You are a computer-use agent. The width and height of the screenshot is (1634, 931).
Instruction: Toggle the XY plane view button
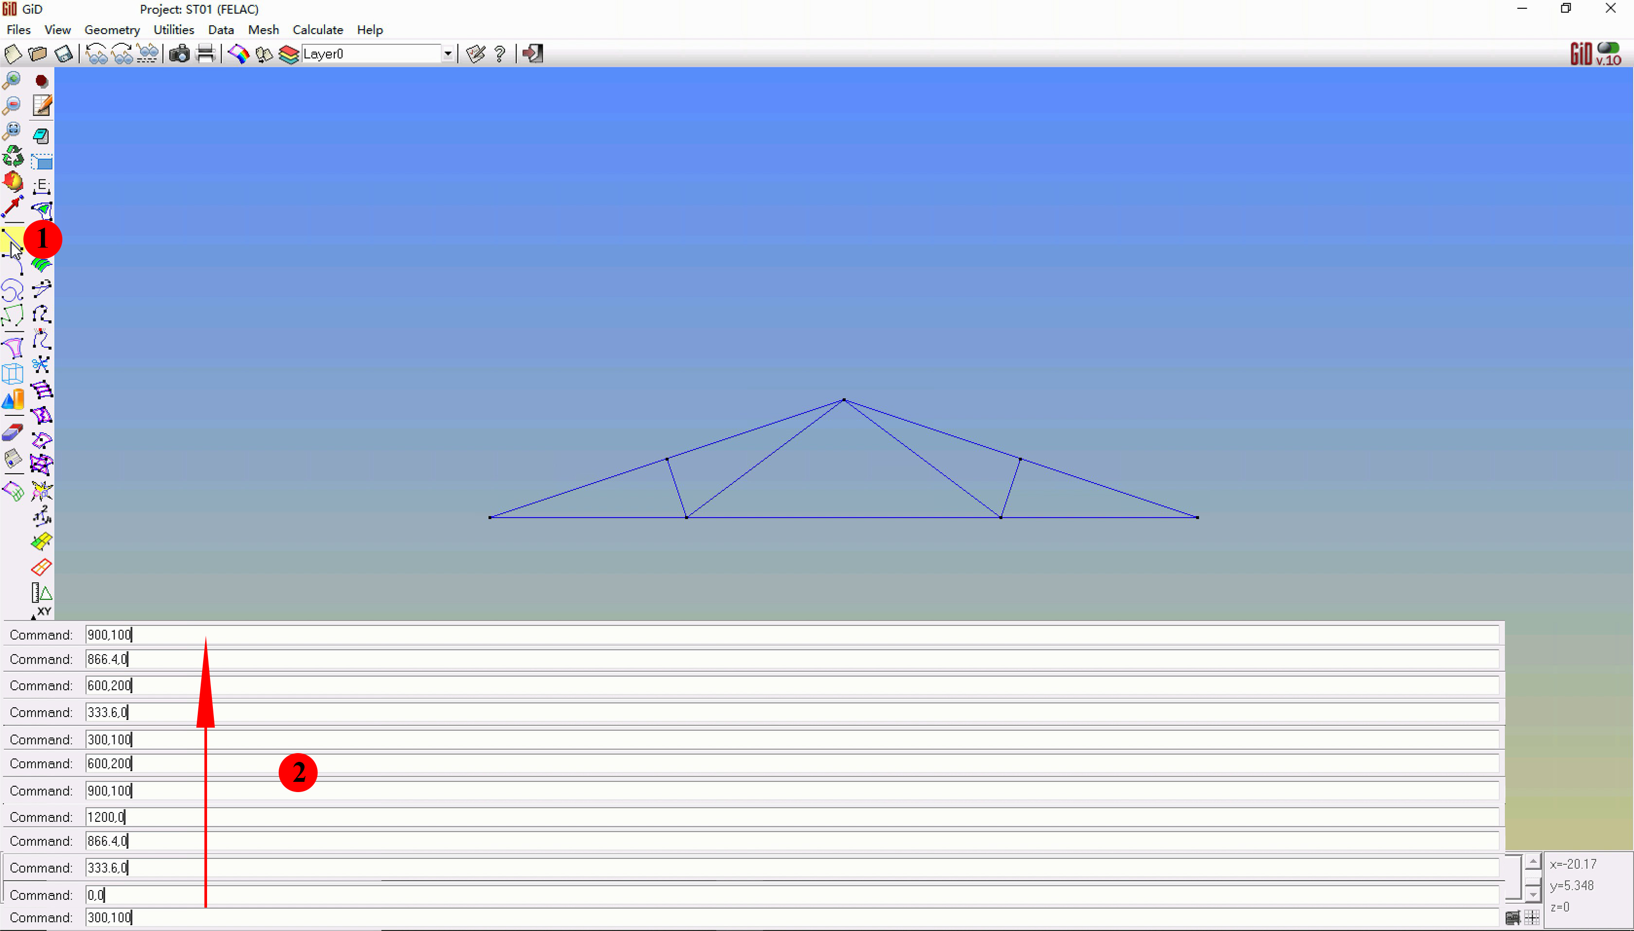coord(42,612)
